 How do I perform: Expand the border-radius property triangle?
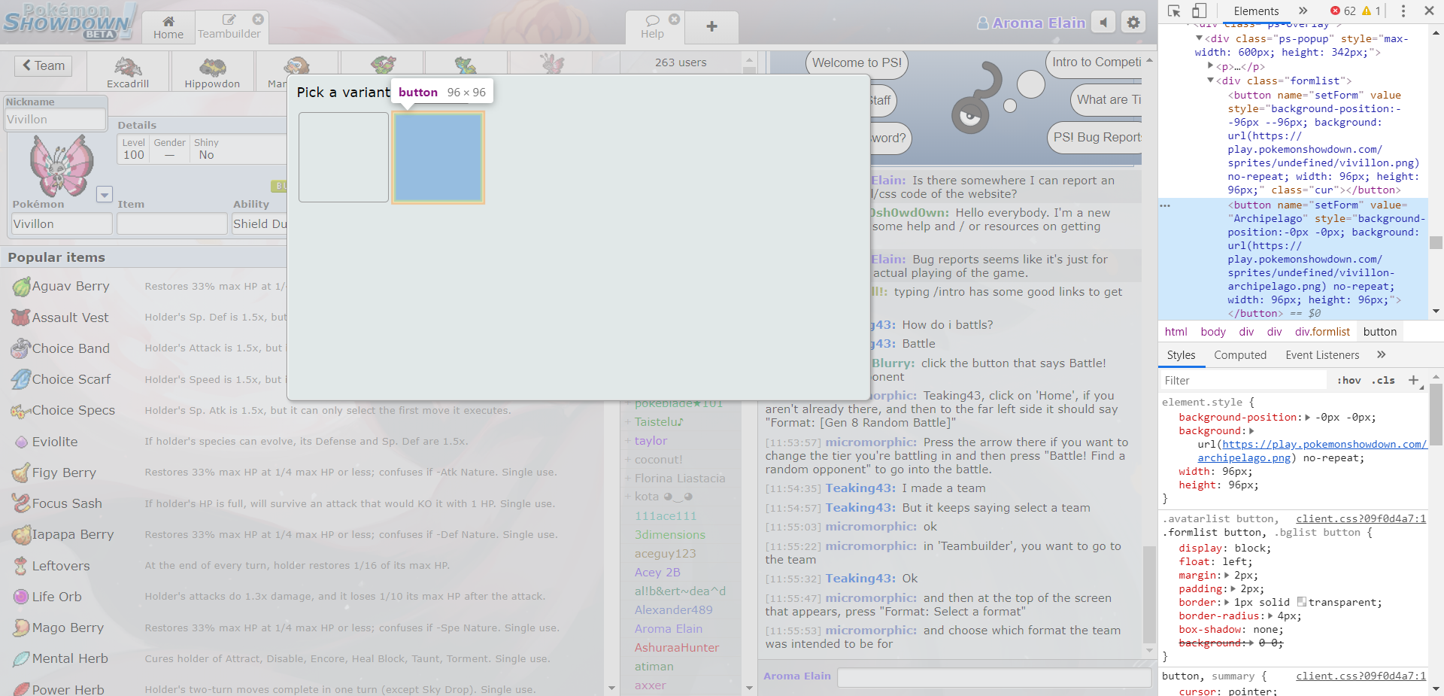click(x=1272, y=616)
